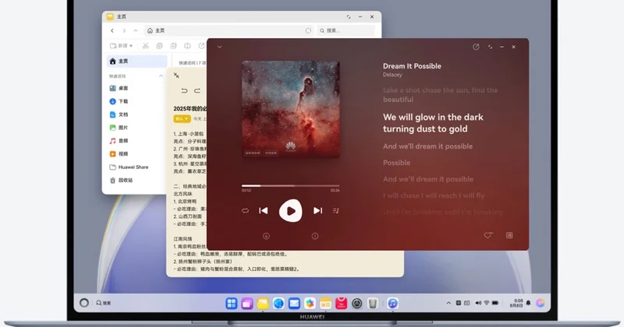Open the browser globe icon in dock

[x=278, y=304]
